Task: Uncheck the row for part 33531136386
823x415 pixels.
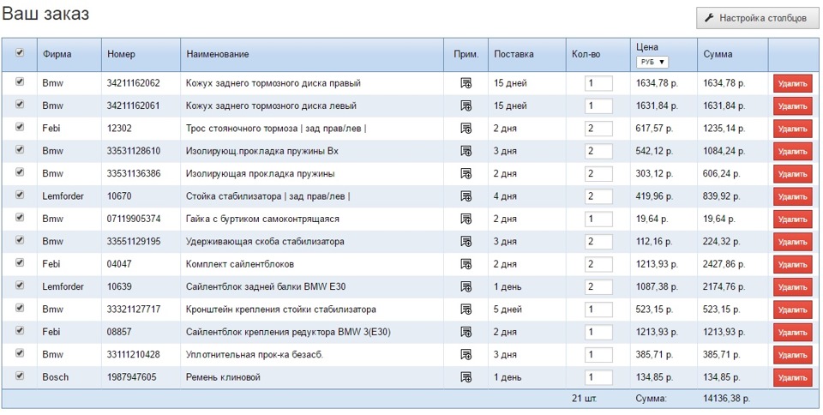Action: pos(20,171)
